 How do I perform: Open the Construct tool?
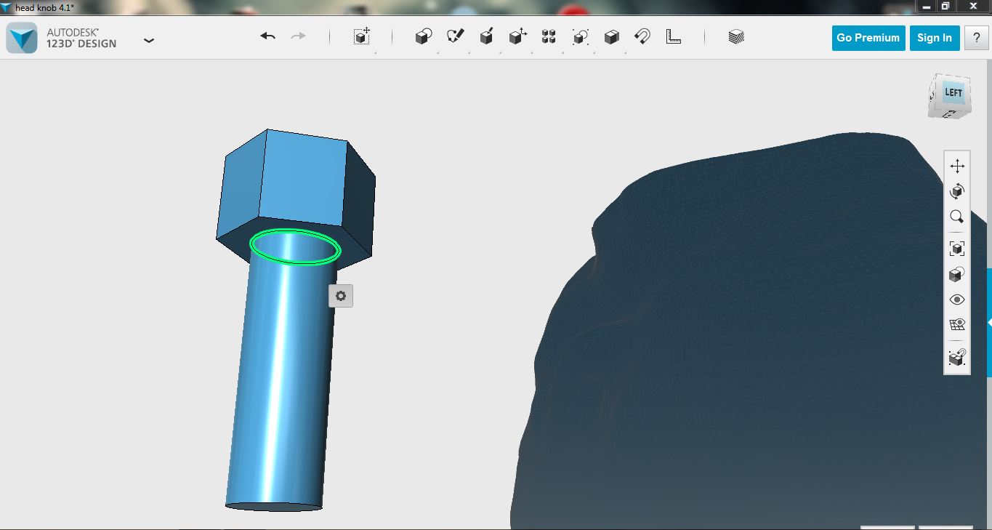(487, 37)
